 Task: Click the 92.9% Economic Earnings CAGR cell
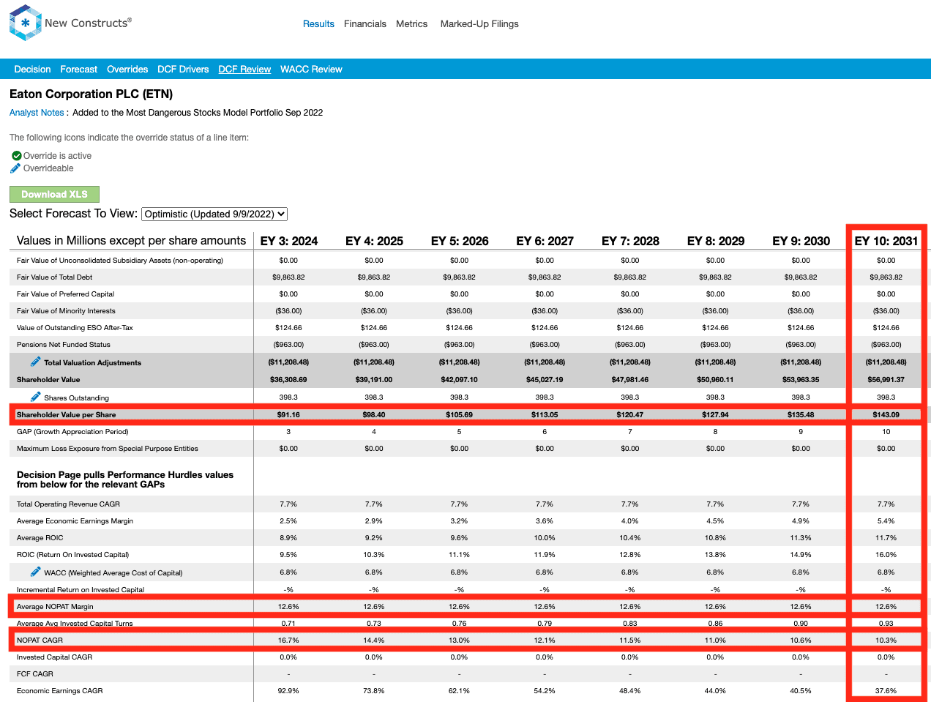288,691
